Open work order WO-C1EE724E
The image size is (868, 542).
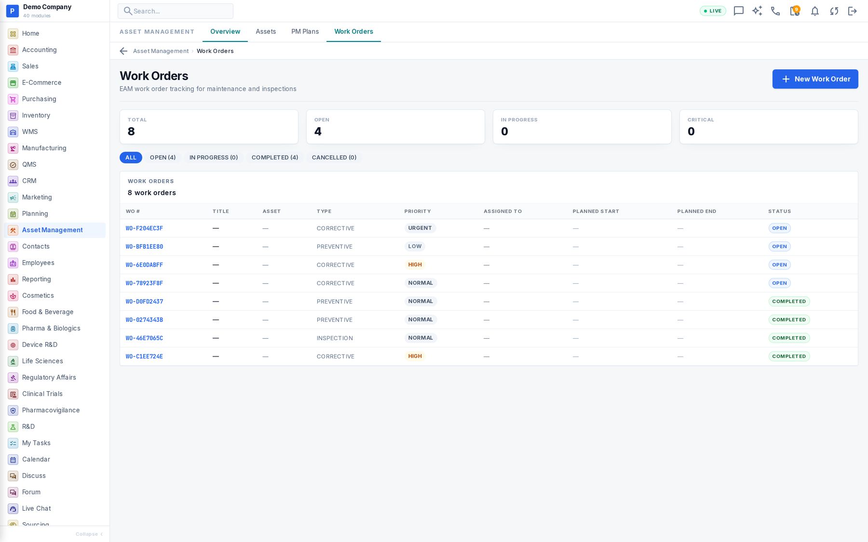[x=144, y=357]
